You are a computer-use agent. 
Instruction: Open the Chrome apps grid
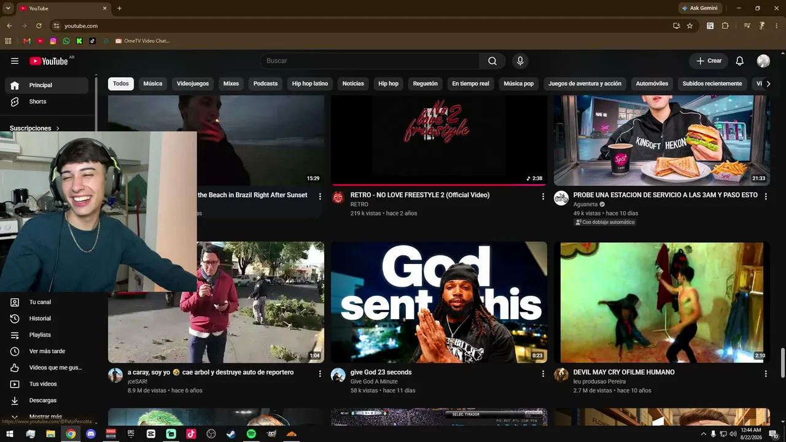click(x=8, y=41)
